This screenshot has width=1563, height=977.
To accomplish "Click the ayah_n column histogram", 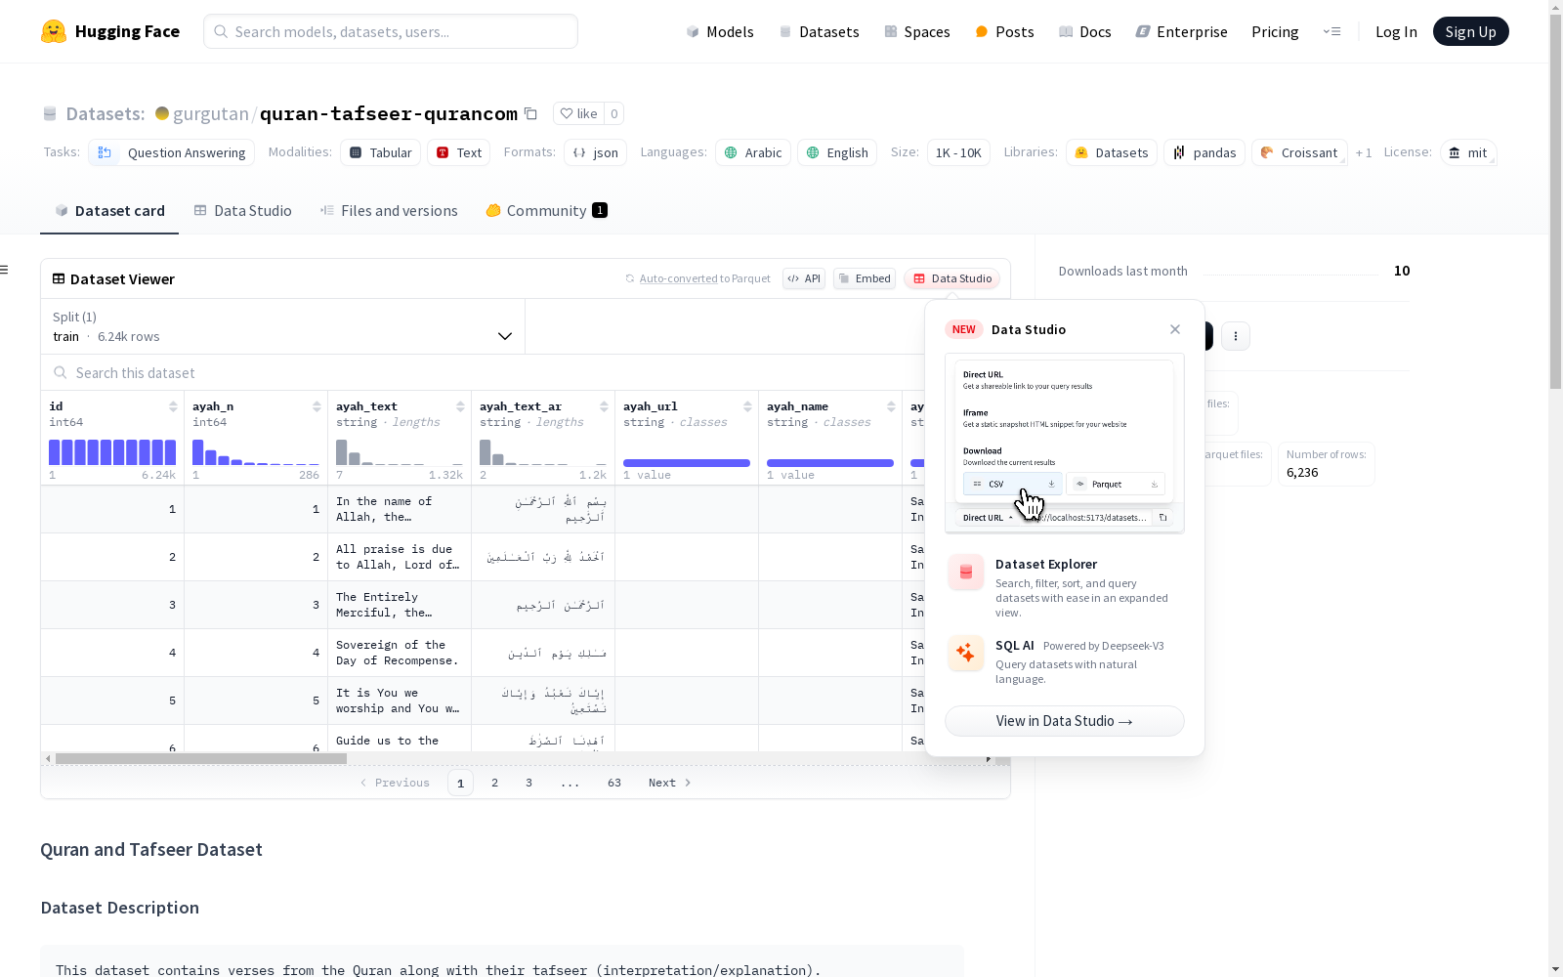I will pos(256,452).
